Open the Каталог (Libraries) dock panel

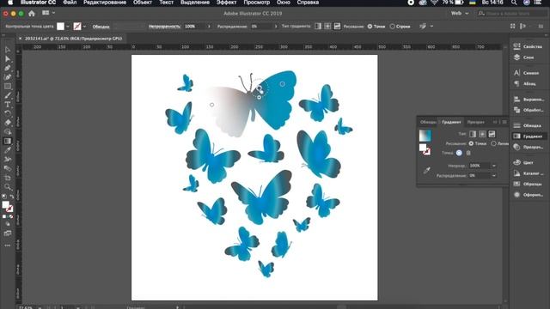click(528, 173)
